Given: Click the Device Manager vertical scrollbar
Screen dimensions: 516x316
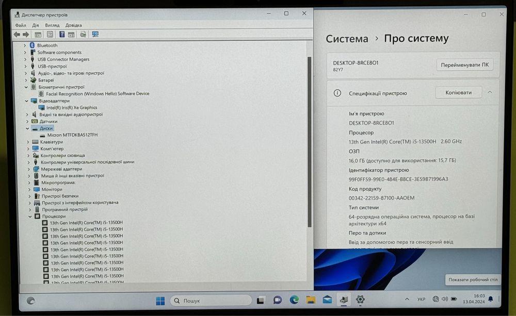Looking at the screenshot, I should pos(309,141).
